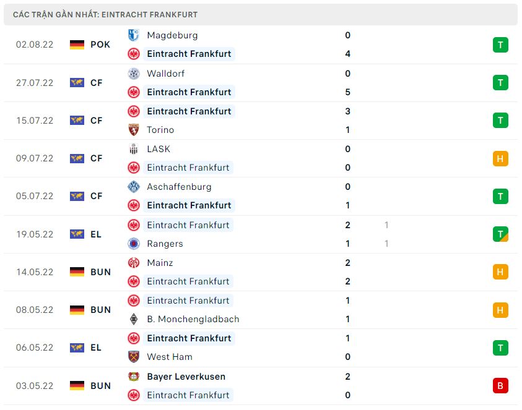Click the Mainz club logo
The height and width of the screenshot is (410, 522).
[134, 263]
